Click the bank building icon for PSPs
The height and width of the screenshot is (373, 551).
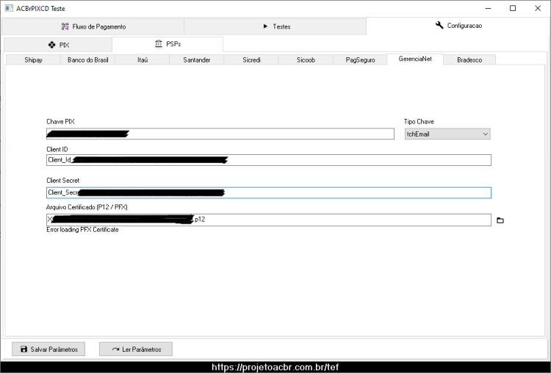point(159,43)
